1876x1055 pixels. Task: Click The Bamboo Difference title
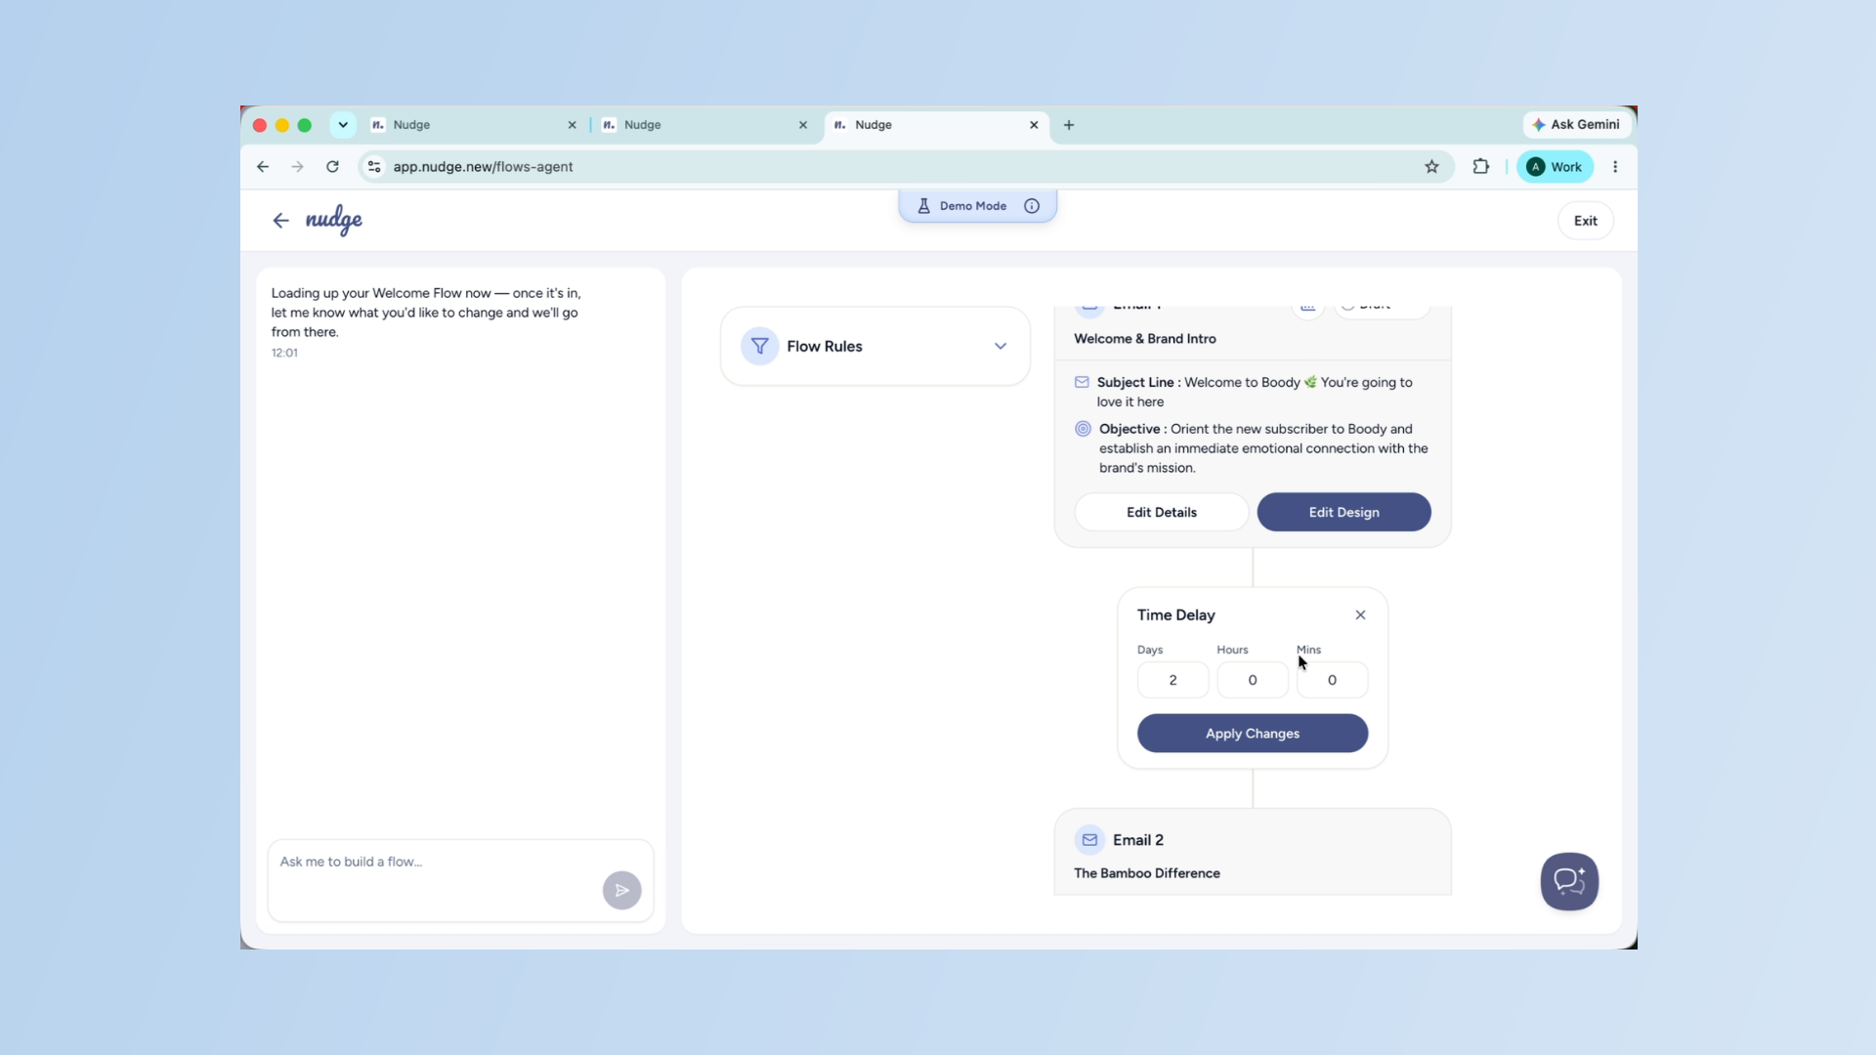tap(1147, 873)
